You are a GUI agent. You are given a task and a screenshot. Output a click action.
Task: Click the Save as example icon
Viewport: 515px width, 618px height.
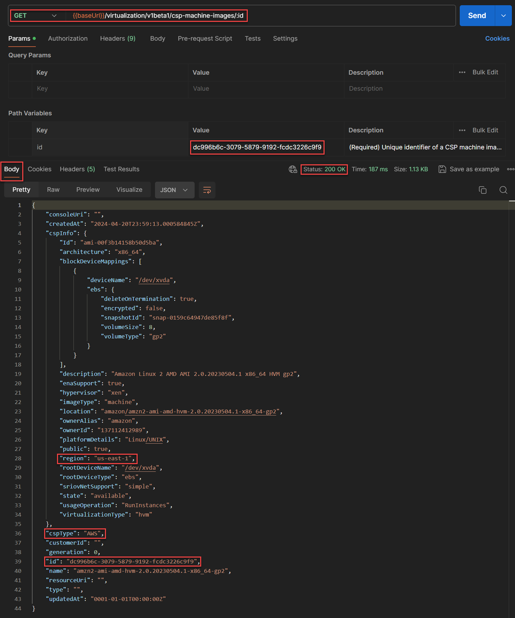point(442,169)
